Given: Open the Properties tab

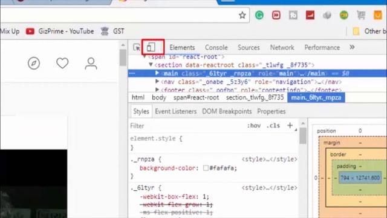Looking at the screenshot, I should (x=272, y=111).
